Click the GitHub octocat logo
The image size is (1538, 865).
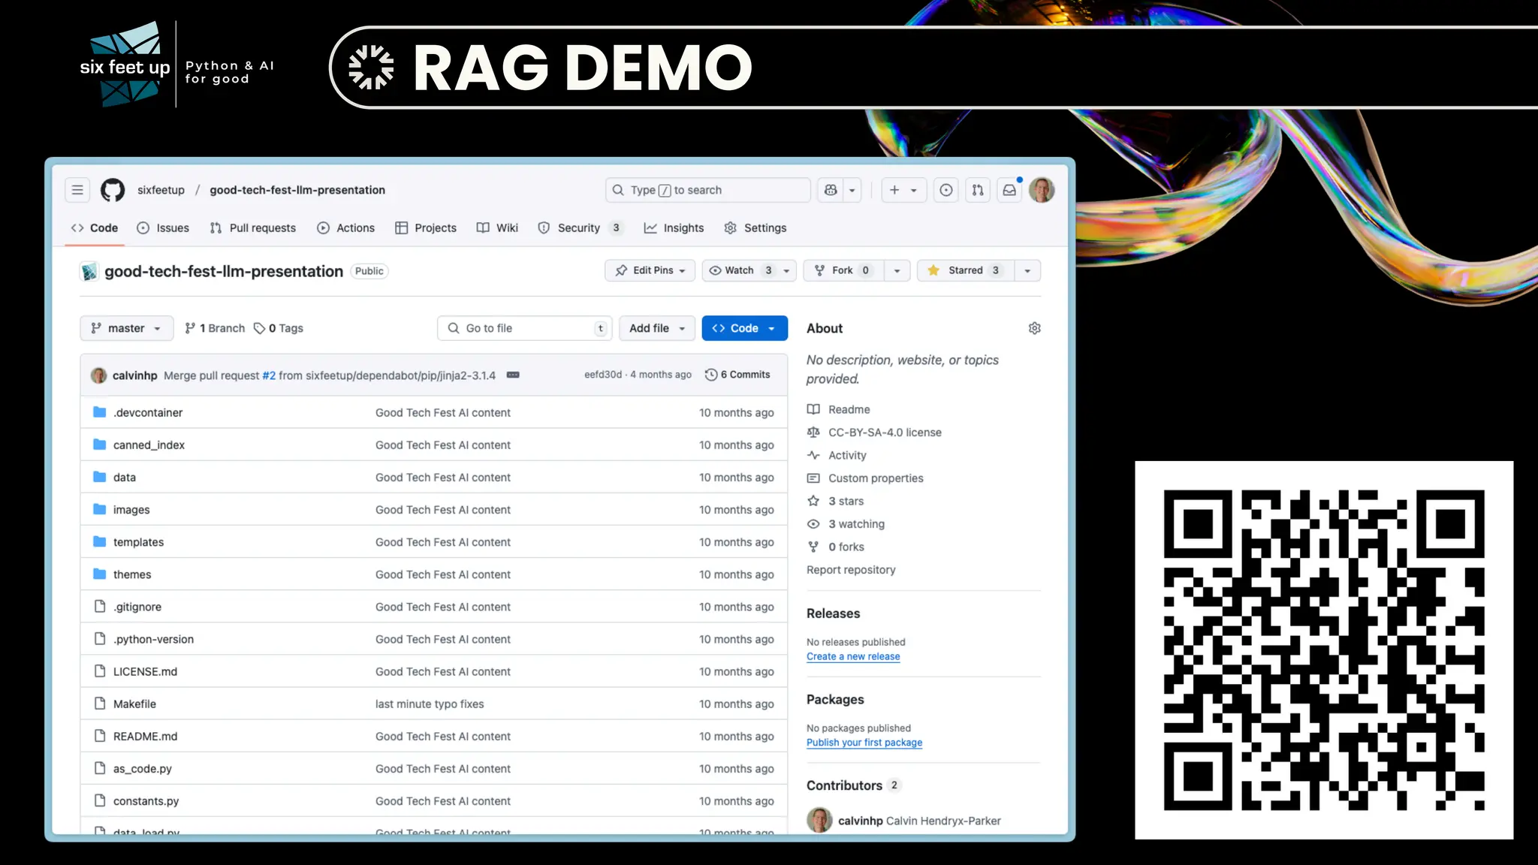pos(113,190)
